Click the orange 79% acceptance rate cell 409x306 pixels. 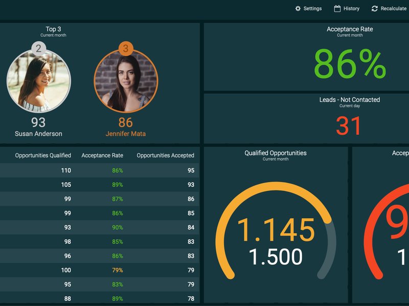point(118,270)
